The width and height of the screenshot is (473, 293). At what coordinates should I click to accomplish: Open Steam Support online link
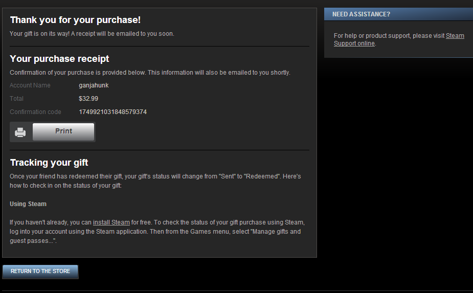coord(399,39)
